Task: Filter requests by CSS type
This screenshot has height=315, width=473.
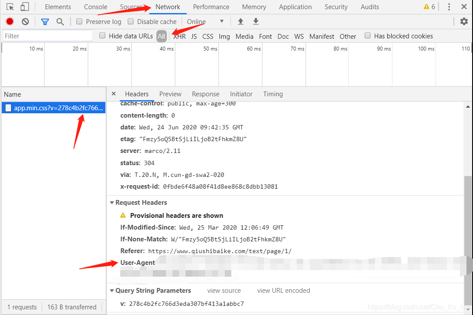Action: pos(208,37)
